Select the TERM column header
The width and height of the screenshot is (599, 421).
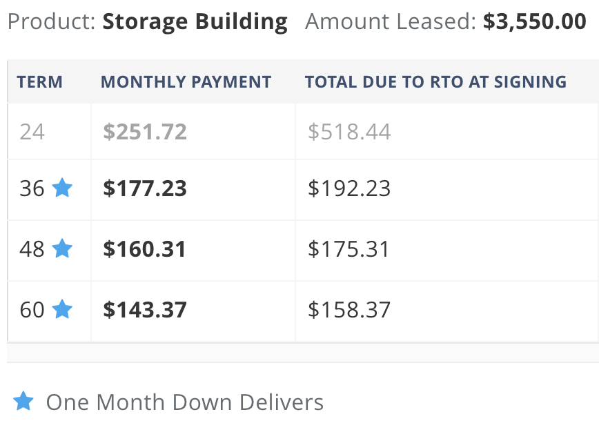40,81
